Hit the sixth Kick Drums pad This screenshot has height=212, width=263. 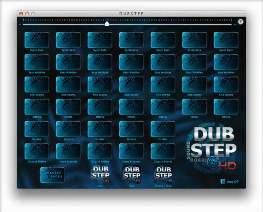click(194, 84)
